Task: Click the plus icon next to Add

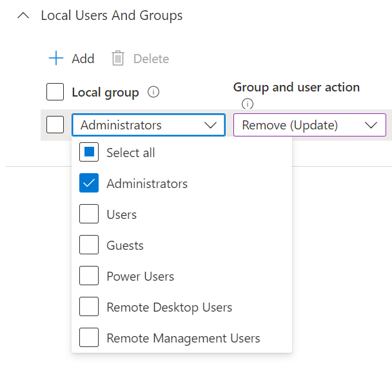Action: tap(56, 59)
